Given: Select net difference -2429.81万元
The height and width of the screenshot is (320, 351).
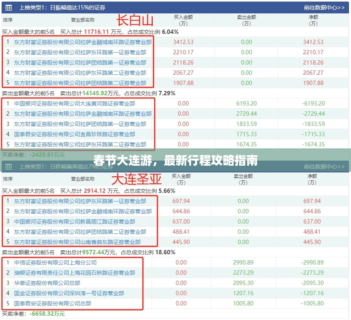Looking at the screenshot, I should [x=47, y=155].
